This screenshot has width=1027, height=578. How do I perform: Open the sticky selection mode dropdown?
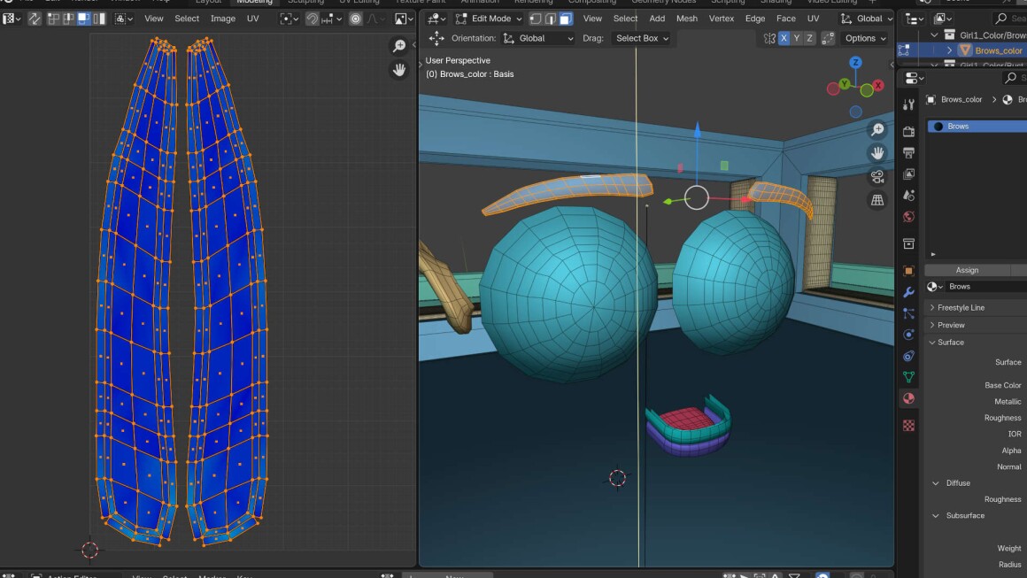[x=123, y=19]
